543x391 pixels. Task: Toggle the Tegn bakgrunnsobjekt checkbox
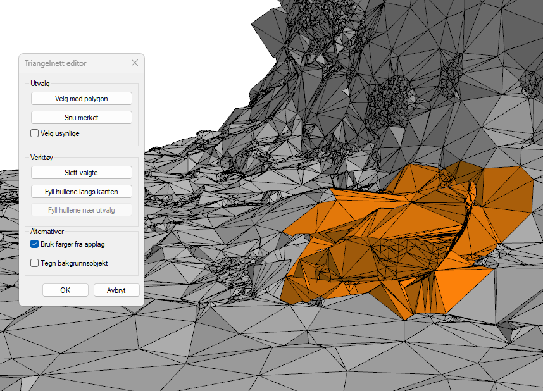(35, 263)
